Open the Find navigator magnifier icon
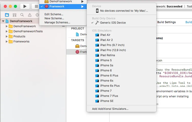Image resolution: width=192 pixels, height=122 pixels. pyautogui.click(x=22, y=15)
